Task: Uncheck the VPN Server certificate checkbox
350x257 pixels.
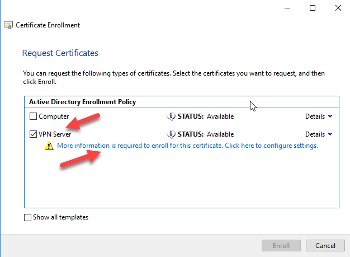Action: [x=34, y=134]
